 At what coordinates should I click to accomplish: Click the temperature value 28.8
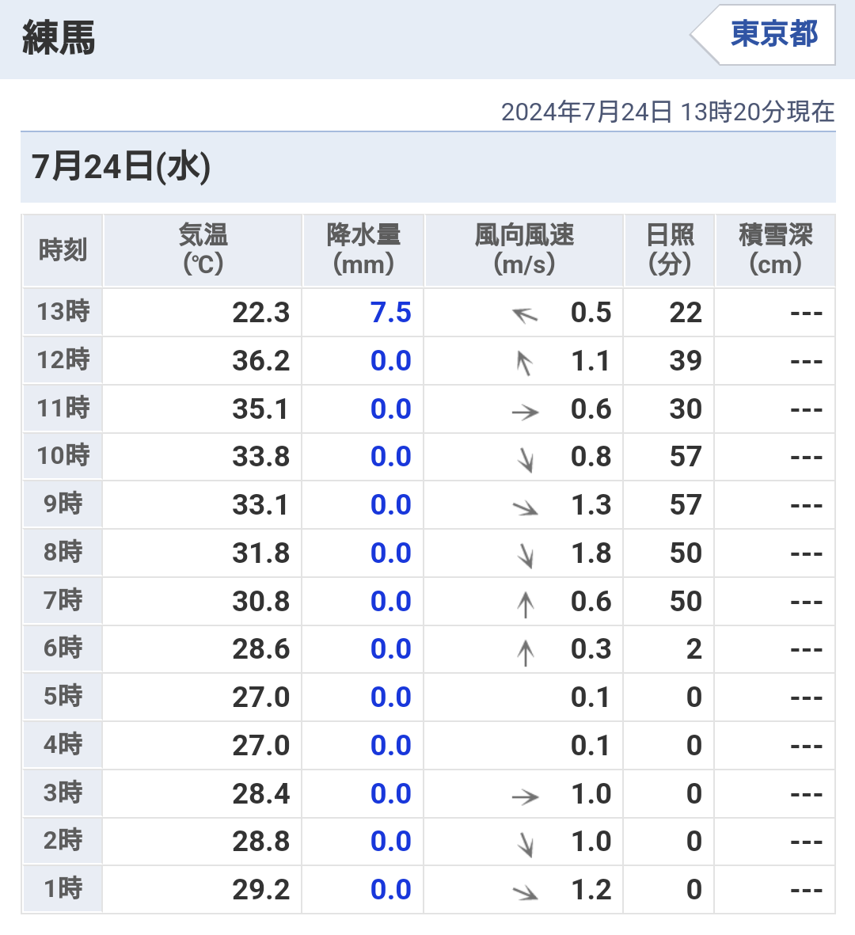click(260, 842)
